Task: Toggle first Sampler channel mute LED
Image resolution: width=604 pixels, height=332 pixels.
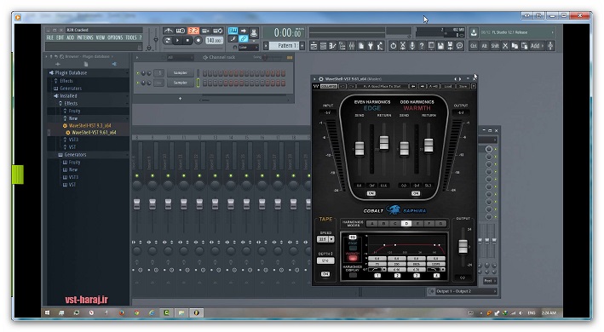Action: (x=137, y=72)
